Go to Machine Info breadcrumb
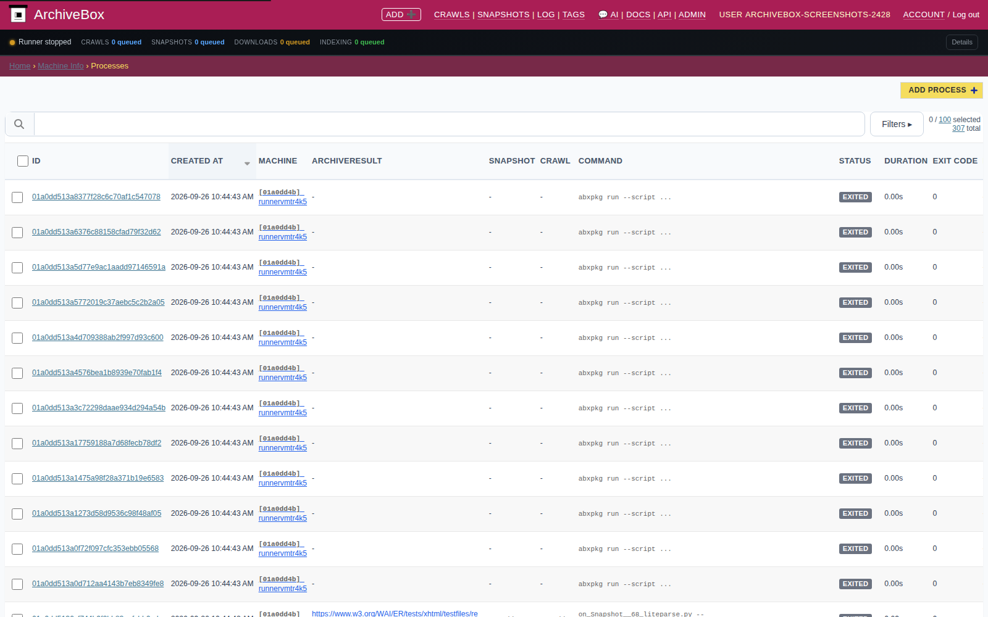The height and width of the screenshot is (617, 988). 61,66
